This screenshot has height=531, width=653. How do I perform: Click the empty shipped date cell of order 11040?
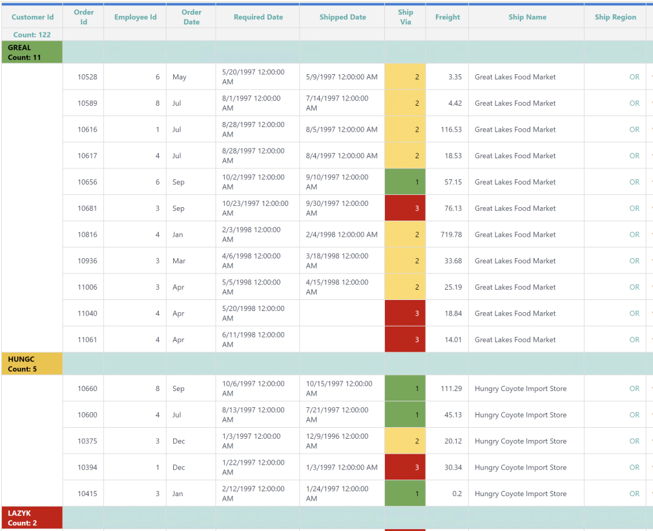[342, 313]
